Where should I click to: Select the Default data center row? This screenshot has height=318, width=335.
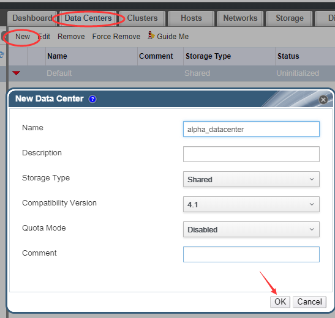pos(171,73)
